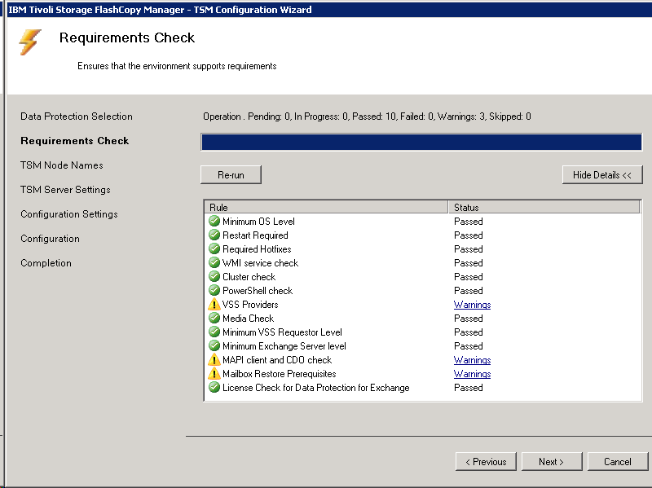
Task: Select the Data Protection Selection step
Action: click(77, 117)
